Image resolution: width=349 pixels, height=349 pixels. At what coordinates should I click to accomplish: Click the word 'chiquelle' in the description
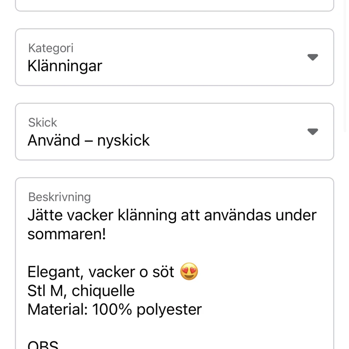[103, 291]
